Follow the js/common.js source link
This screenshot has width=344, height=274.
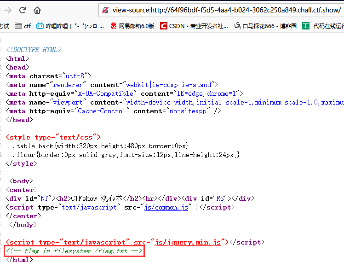[x=166, y=207]
